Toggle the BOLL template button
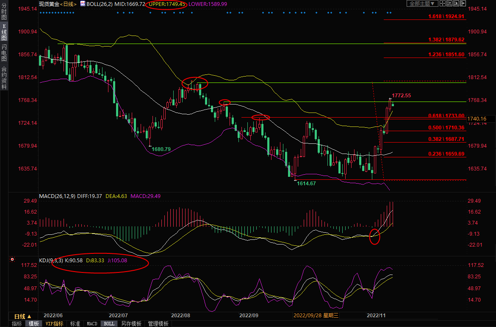 (109, 324)
